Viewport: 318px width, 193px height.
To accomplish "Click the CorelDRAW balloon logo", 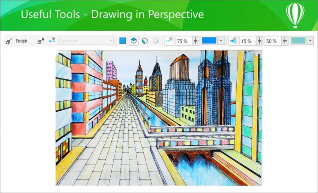I will 295,15.
